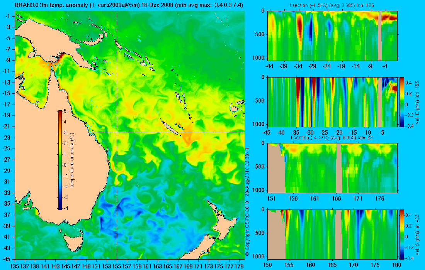Open the lat=-22 temperature section plot
The image size is (425, 270).
tap(333, 168)
